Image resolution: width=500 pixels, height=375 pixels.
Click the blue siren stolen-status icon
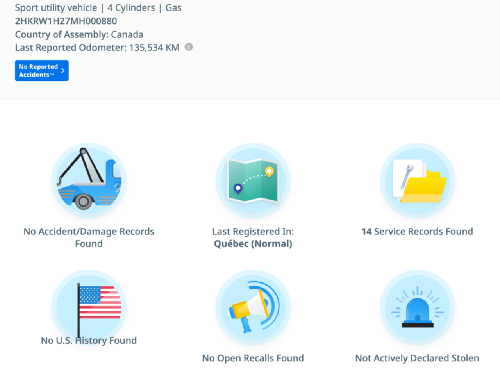coord(417,307)
